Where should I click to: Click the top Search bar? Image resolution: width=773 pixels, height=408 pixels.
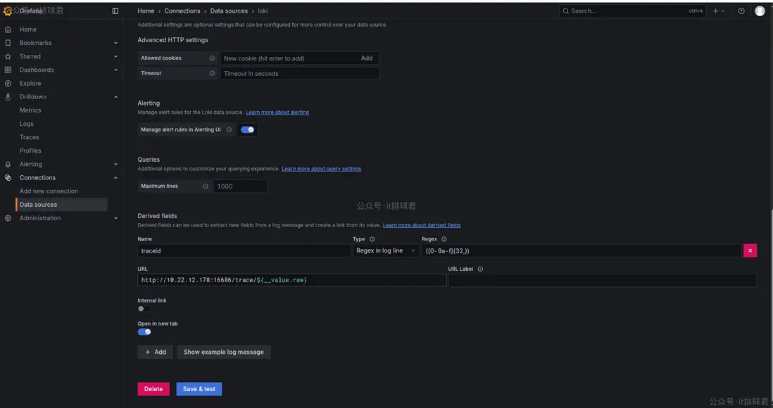click(x=633, y=11)
